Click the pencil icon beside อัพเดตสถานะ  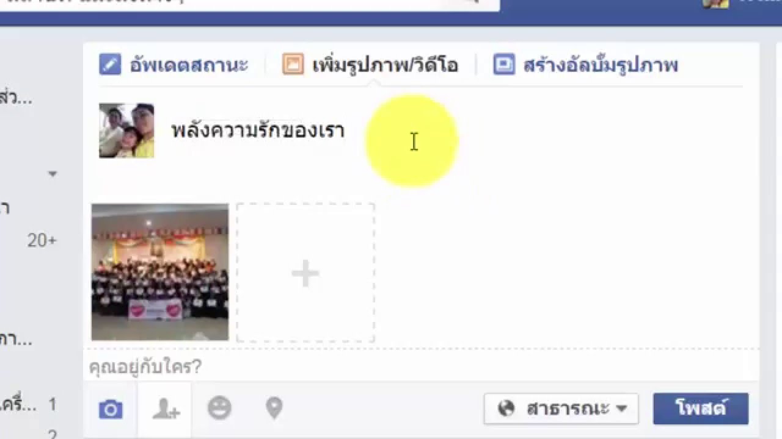[110, 64]
